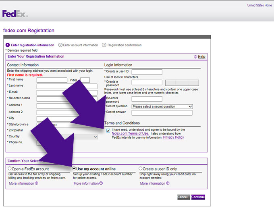This screenshot has height=208, width=274.
Task: Toggle the Terms and Conditions checkbox
Action: tap(108, 130)
